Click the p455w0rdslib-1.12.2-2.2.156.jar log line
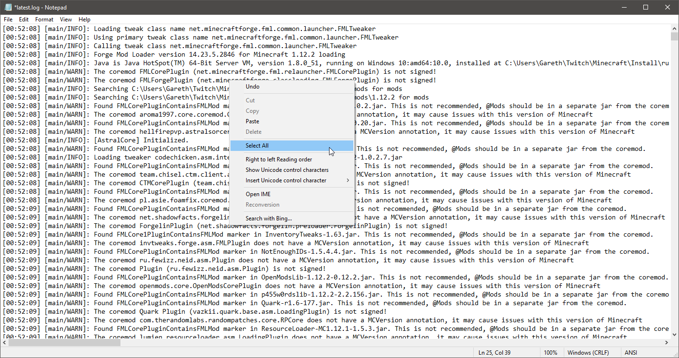Viewport: 679px width, 358px height. (x=336, y=294)
